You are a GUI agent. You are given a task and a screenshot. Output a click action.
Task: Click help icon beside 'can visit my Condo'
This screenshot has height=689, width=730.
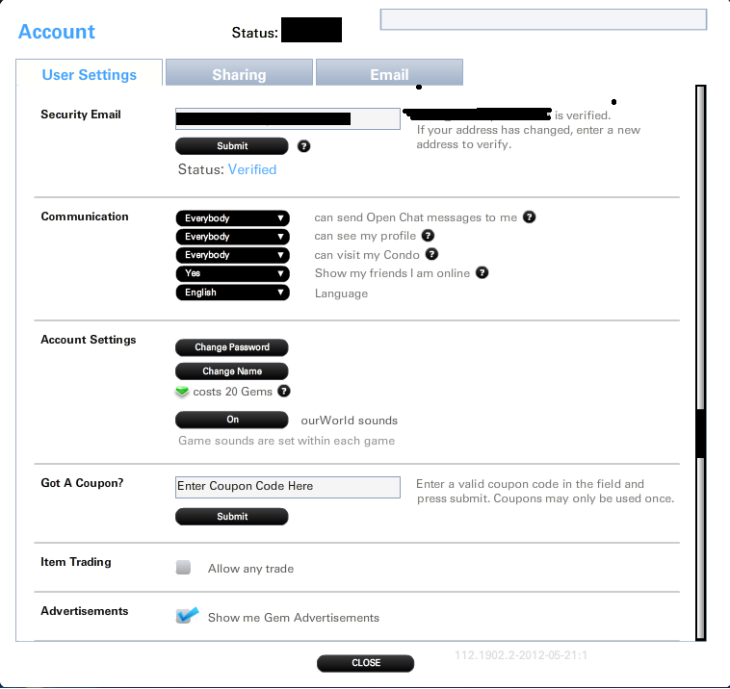[431, 255]
